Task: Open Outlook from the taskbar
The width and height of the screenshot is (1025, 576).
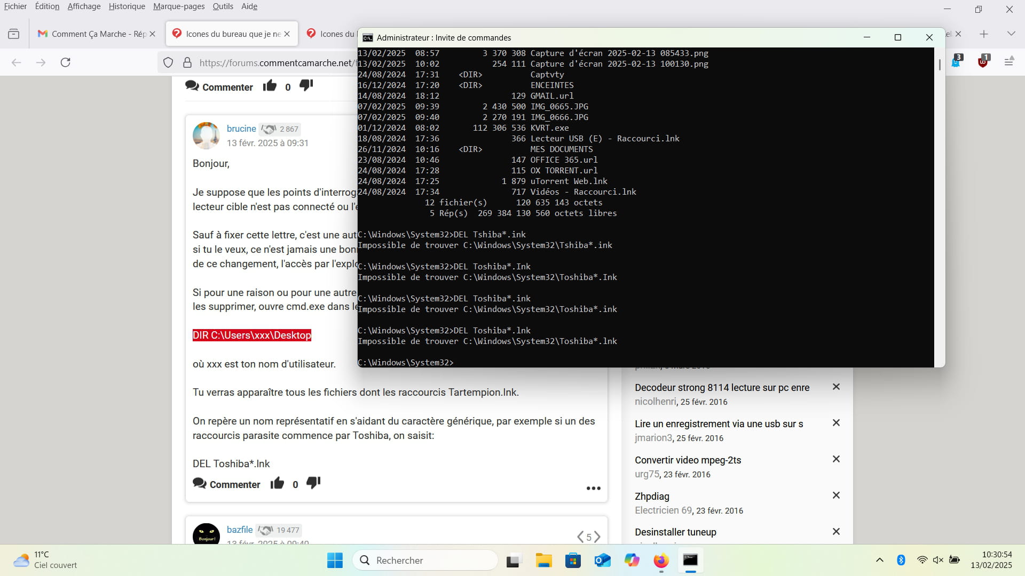Action: 603,561
